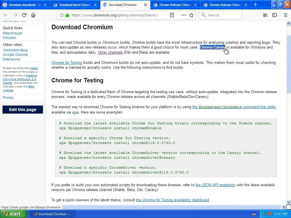Open the JSON API endpoints link
Viewport: 291px width, 218px height.
[x=215, y=185]
